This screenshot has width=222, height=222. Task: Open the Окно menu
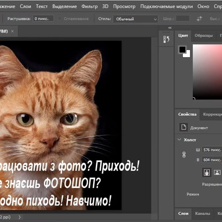(203, 6)
